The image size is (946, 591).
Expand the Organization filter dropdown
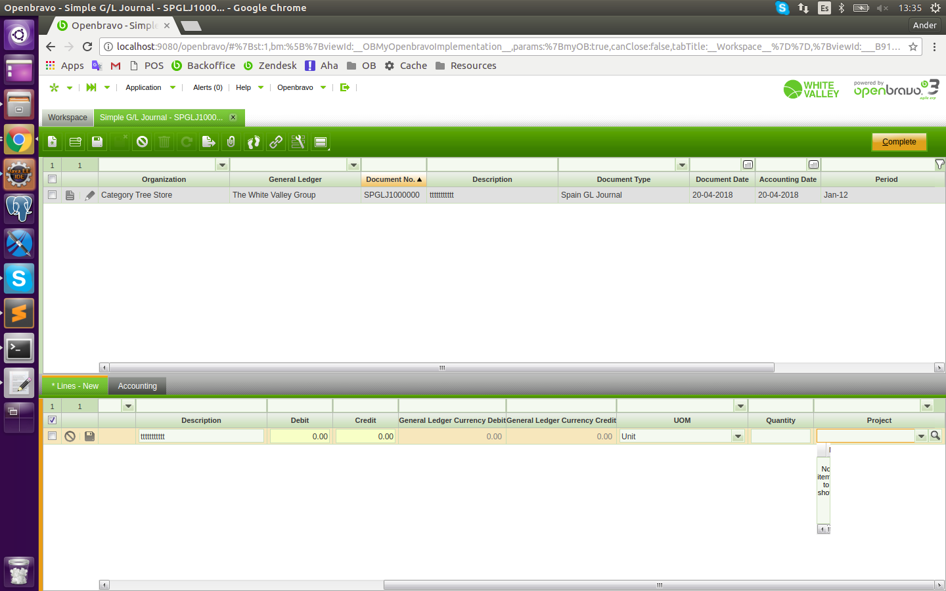pos(222,165)
